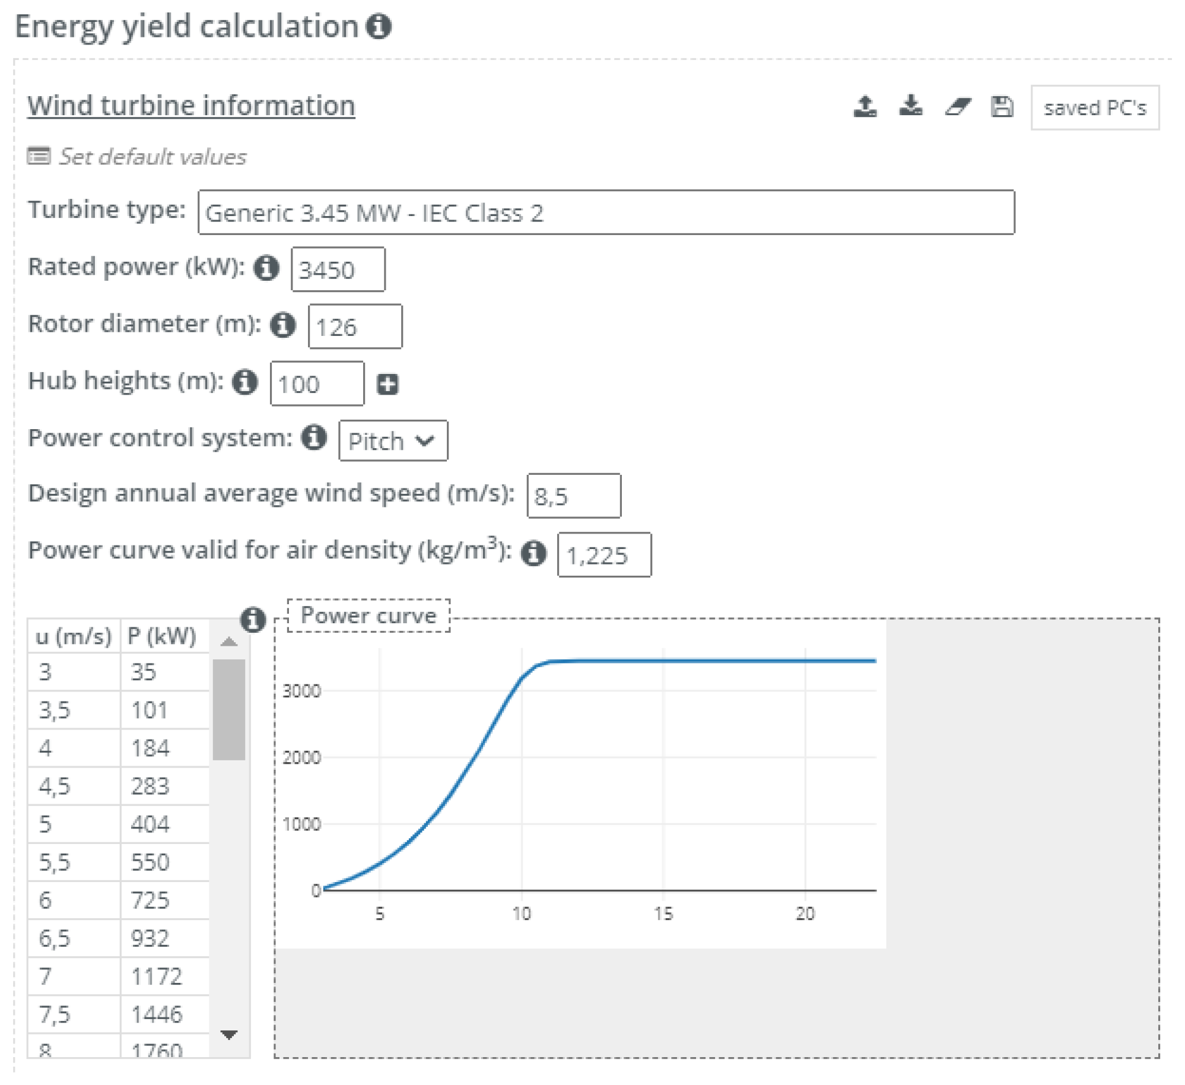Open the saved PC's list
1185x1085 pixels.
tap(1094, 108)
